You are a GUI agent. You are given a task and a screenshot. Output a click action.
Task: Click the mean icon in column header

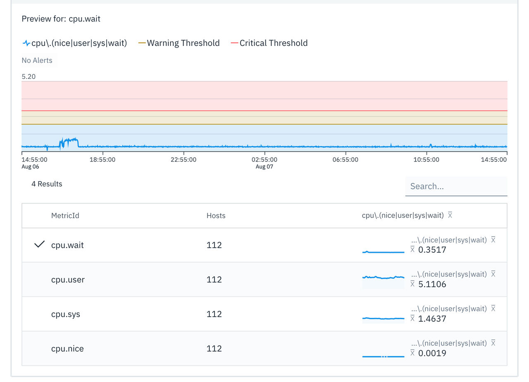pyautogui.click(x=450, y=215)
